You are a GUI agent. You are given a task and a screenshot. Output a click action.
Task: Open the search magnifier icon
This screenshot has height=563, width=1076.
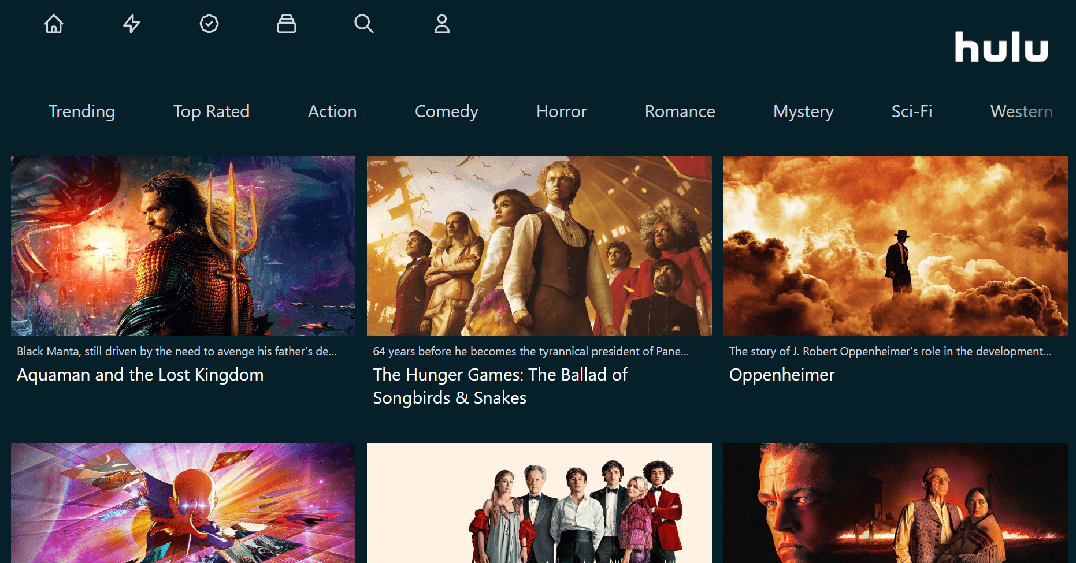pos(364,24)
